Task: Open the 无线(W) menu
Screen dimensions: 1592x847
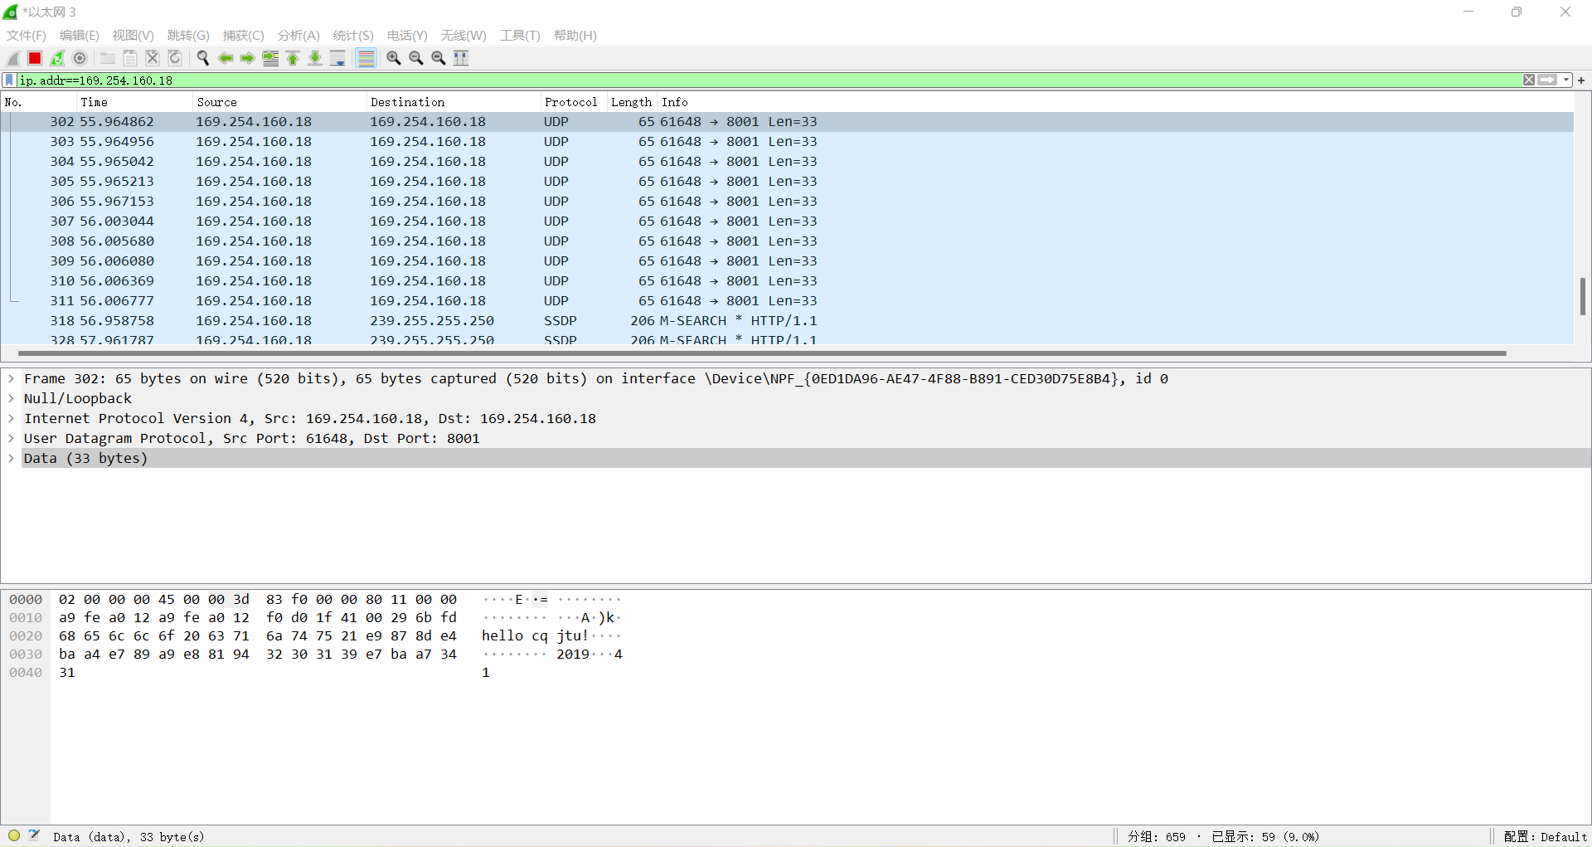Action: point(464,36)
